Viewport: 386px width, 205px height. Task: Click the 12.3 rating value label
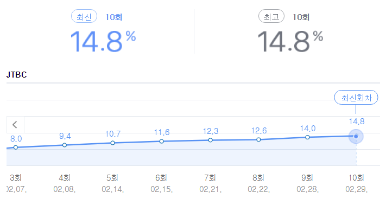tap(211, 131)
